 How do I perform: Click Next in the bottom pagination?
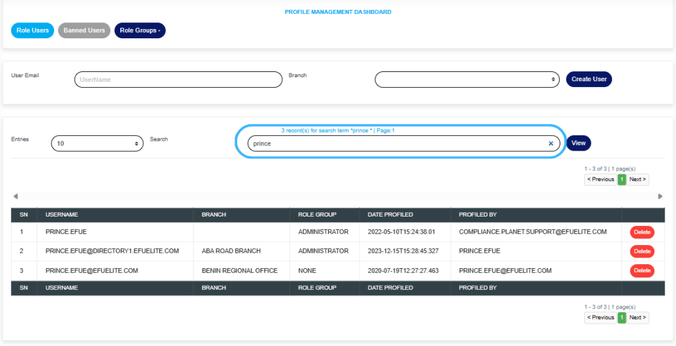coord(638,318)
